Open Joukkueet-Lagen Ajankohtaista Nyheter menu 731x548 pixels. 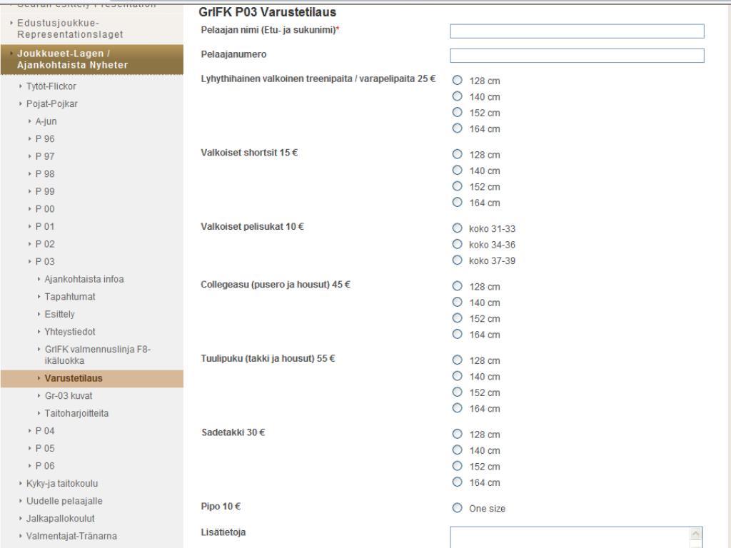point(92,59)
